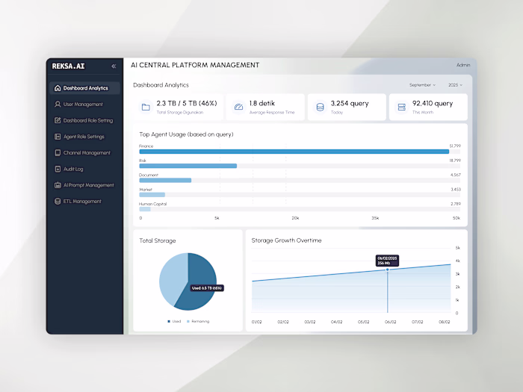Viewport: 523px width, 392px height.
Task: Open the 2025 year dropdown
Action: click(455, 85)
